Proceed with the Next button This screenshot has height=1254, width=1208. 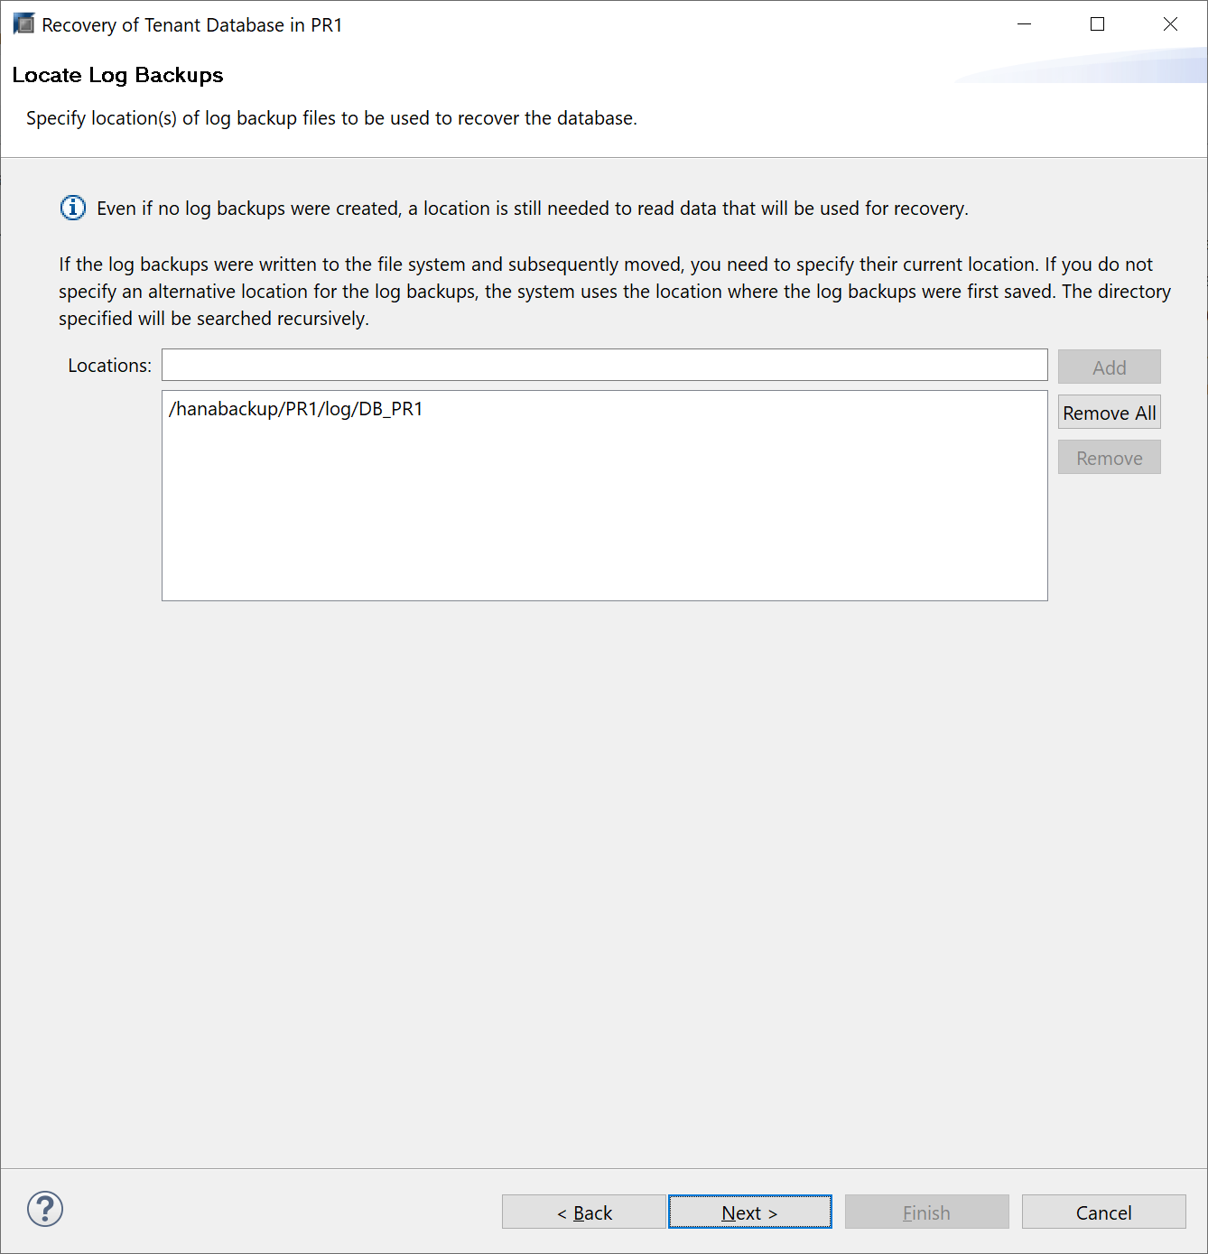pyautogui.click(x=749, y=1212)
